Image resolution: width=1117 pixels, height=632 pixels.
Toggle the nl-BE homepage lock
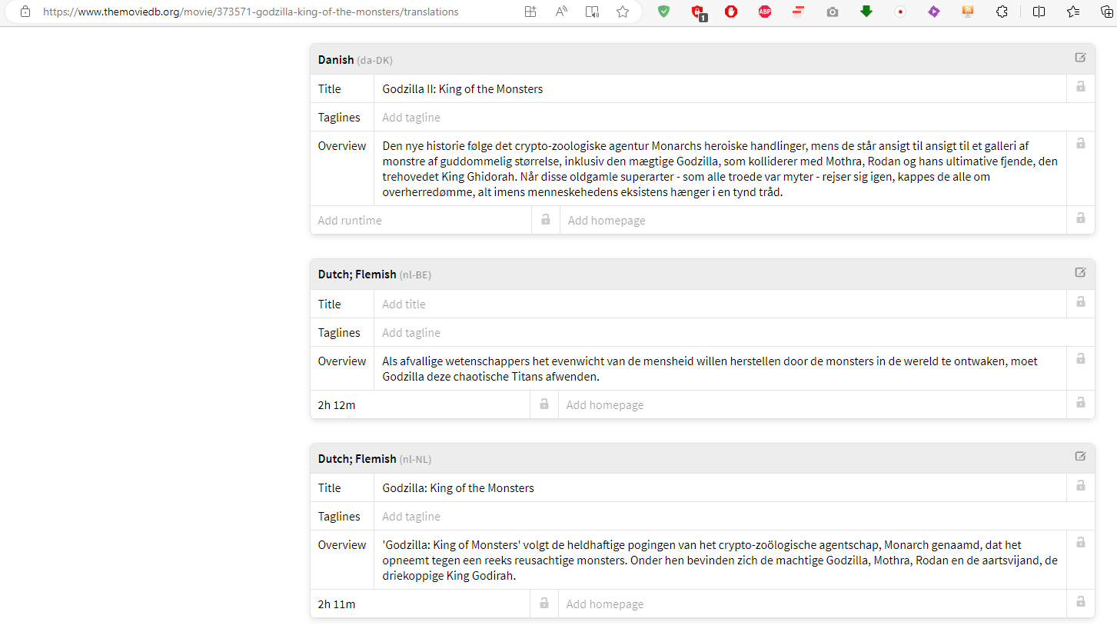(x=1081, y=403)
